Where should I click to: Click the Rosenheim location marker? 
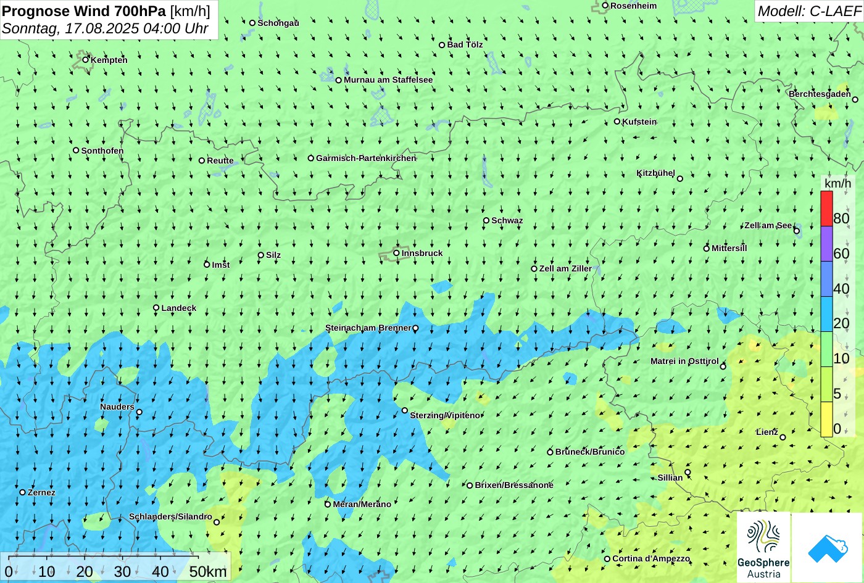(x=605, y=6)
